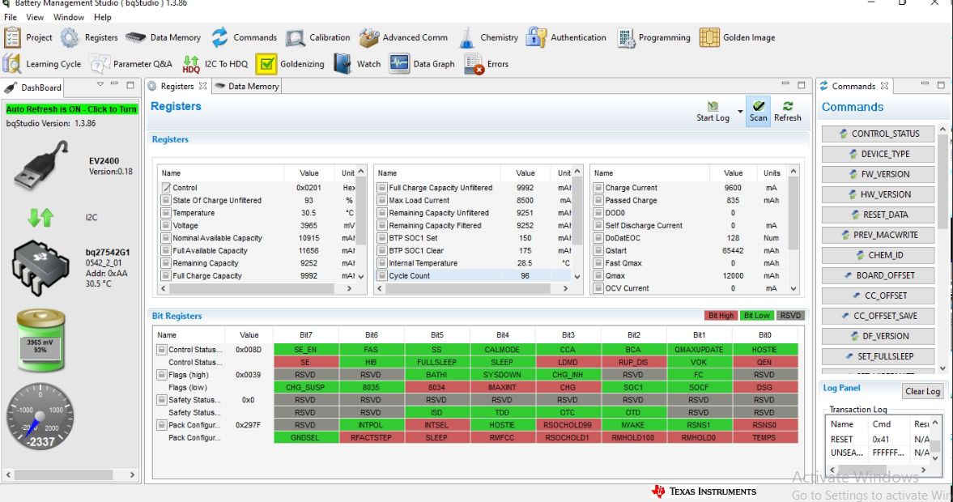Open the DashBoard view menu arrow

(100, 84)
